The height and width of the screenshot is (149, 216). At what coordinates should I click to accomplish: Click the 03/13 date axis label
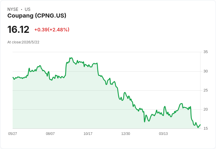(163, 133)
